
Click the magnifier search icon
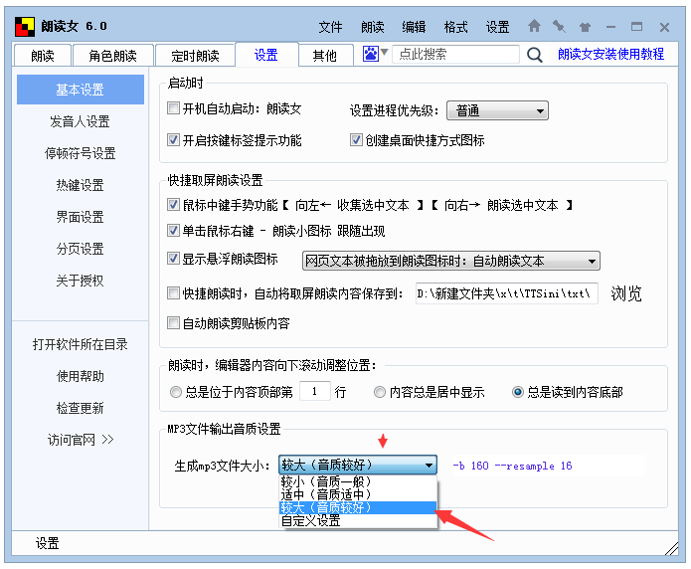pos(535,55)
